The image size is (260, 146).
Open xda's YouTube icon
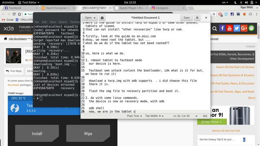click(230, 28)
